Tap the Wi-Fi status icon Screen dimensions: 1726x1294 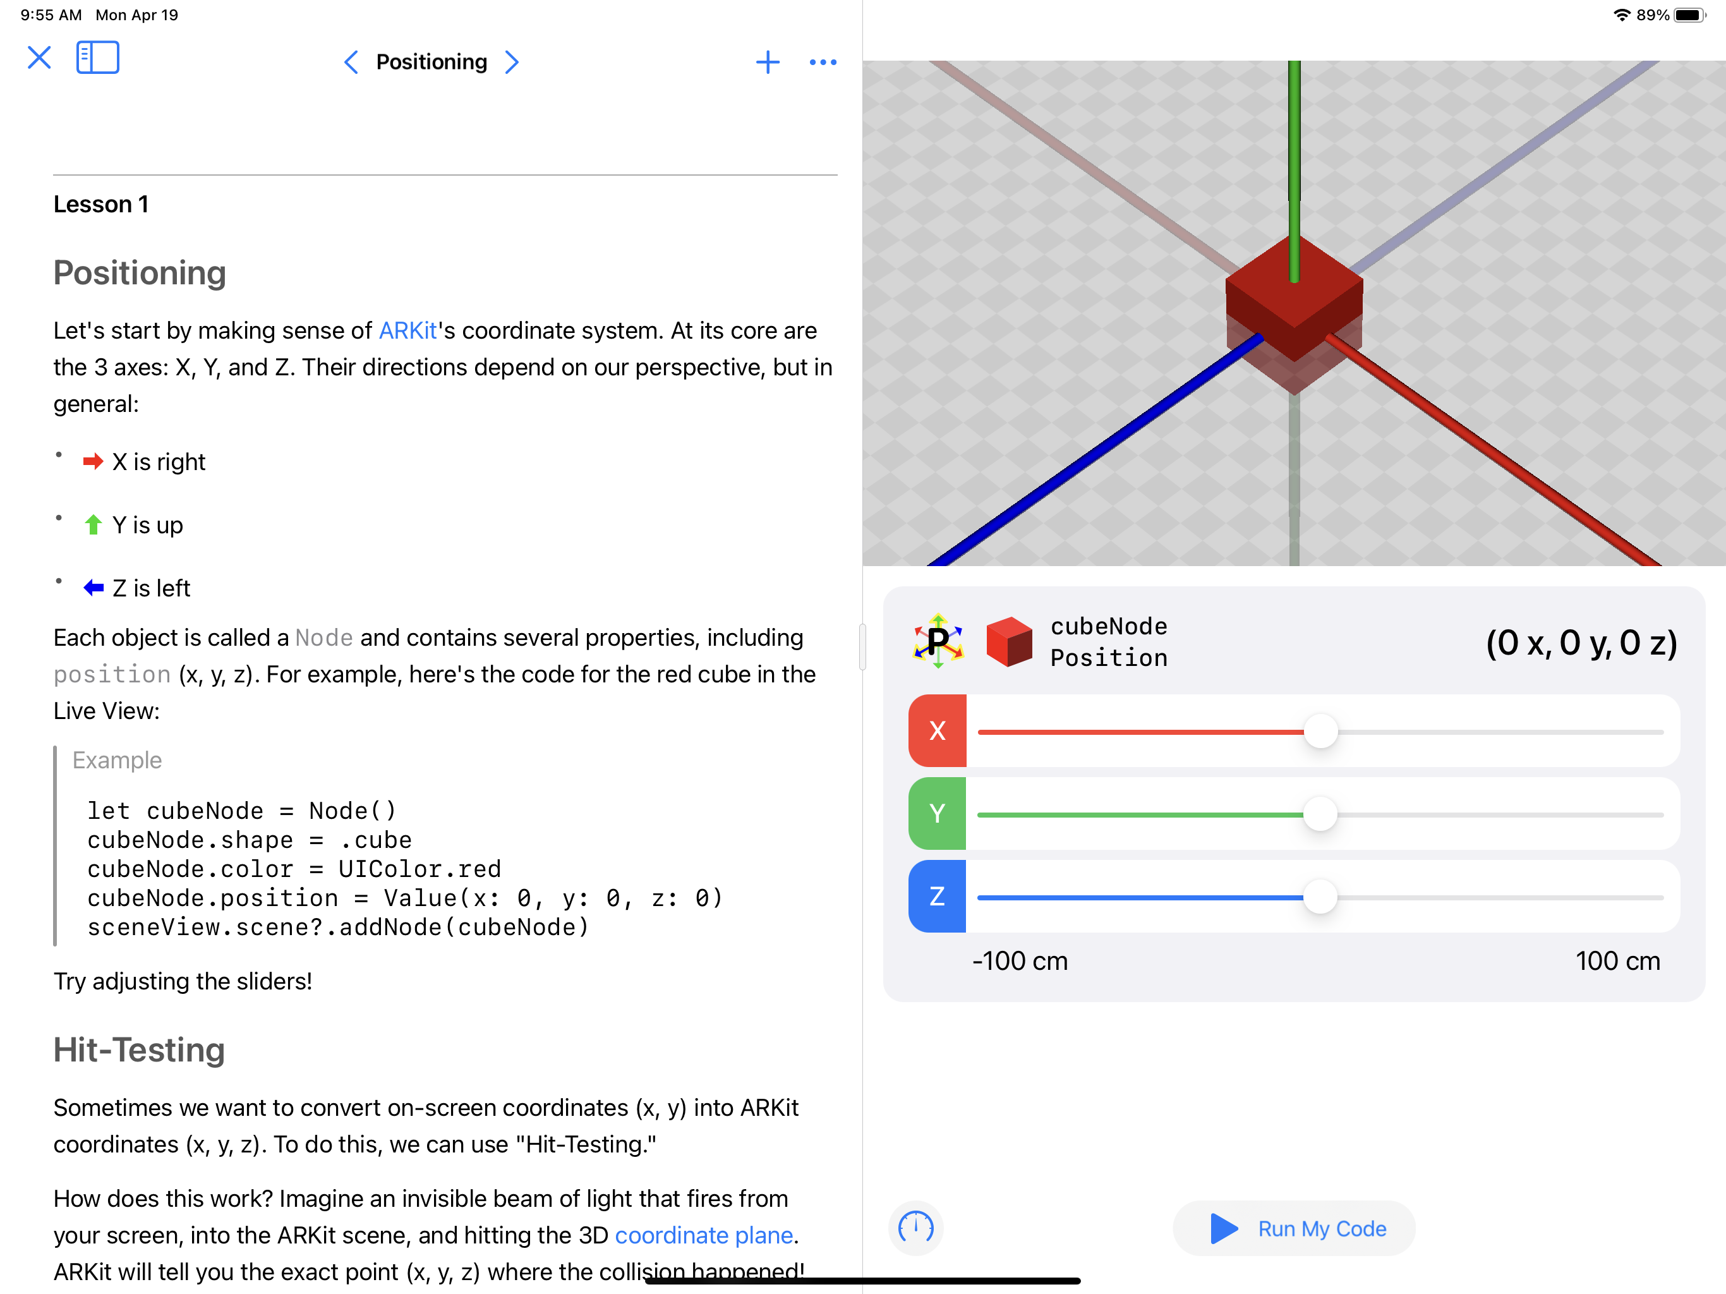pyautogui.click(x=1621, y=15)
